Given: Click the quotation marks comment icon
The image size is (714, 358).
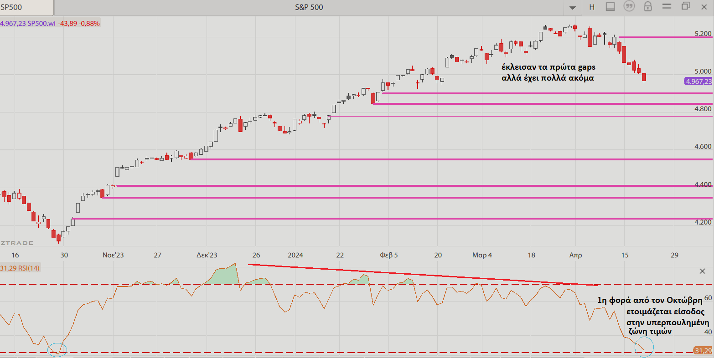Looking at the screenshot, I should [x=629, y=7].
